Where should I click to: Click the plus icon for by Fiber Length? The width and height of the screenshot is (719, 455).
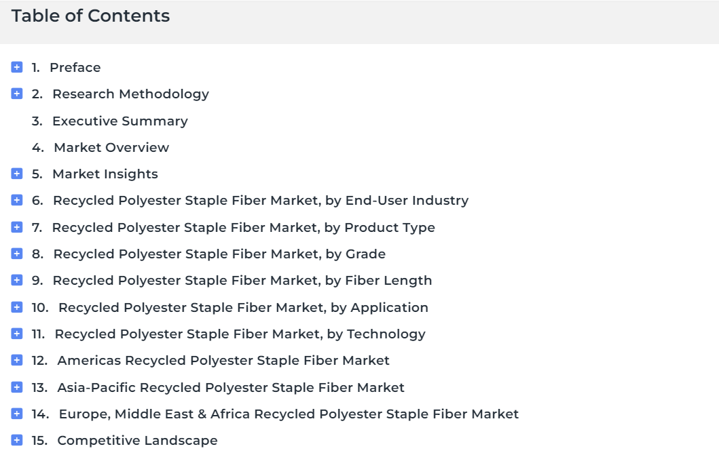click(17, 281)
